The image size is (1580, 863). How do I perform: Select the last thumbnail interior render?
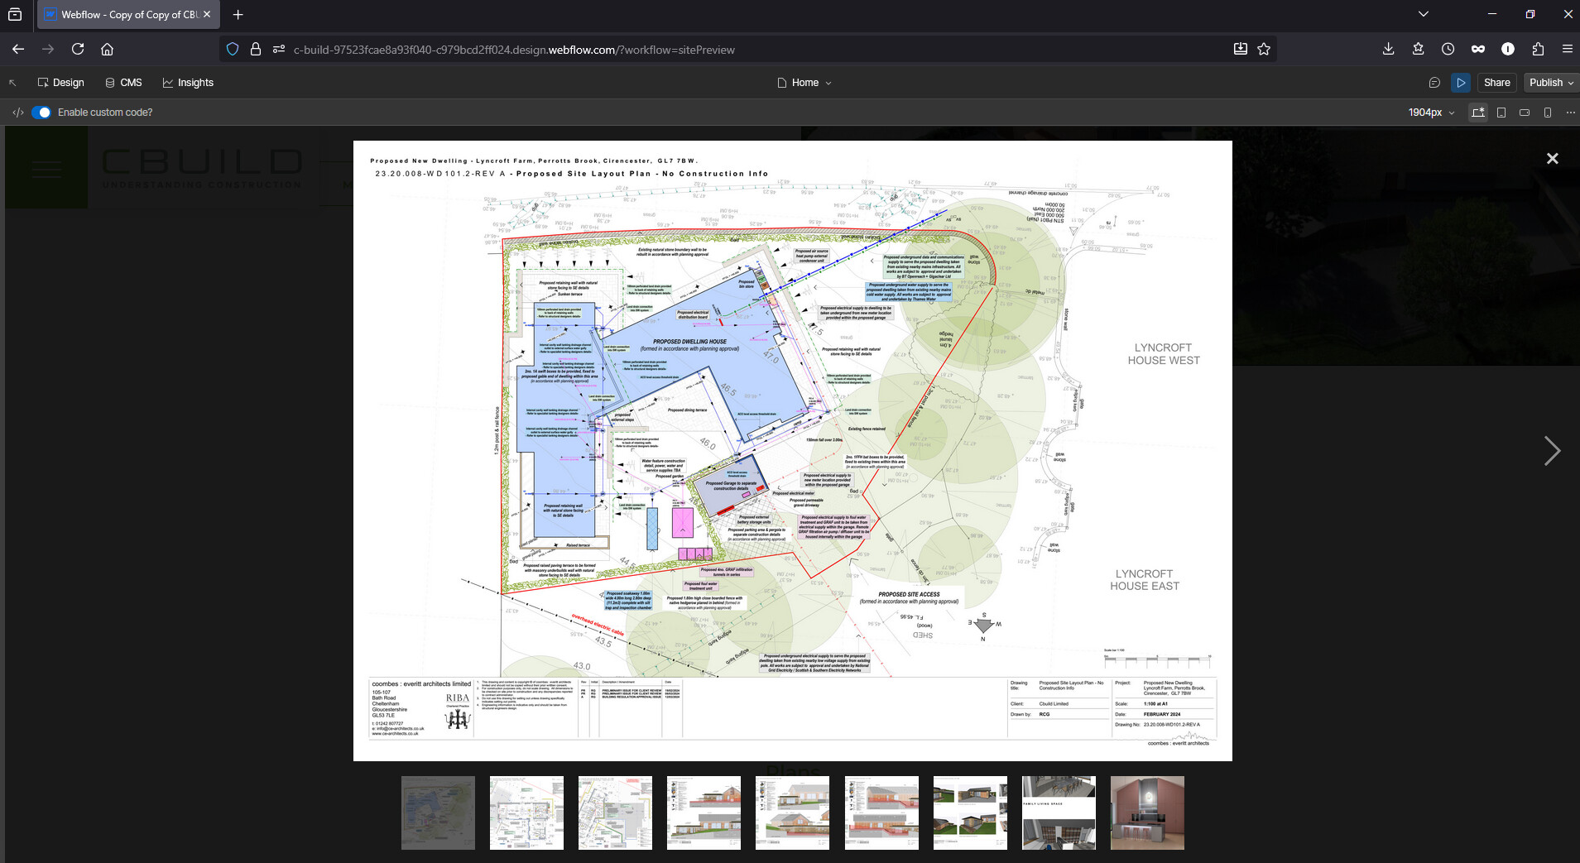coord(1147,813)
